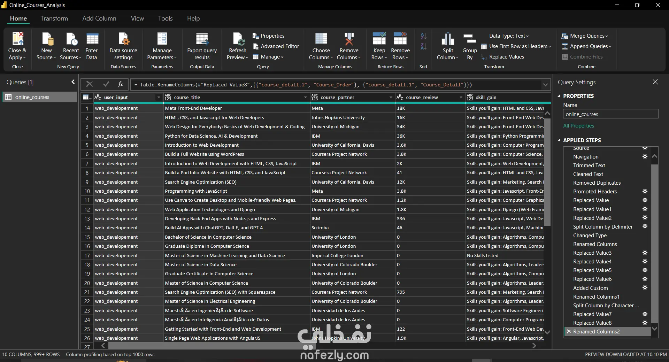
Task: Launch the Advanced Editor
Action: [x=276, y=46]
